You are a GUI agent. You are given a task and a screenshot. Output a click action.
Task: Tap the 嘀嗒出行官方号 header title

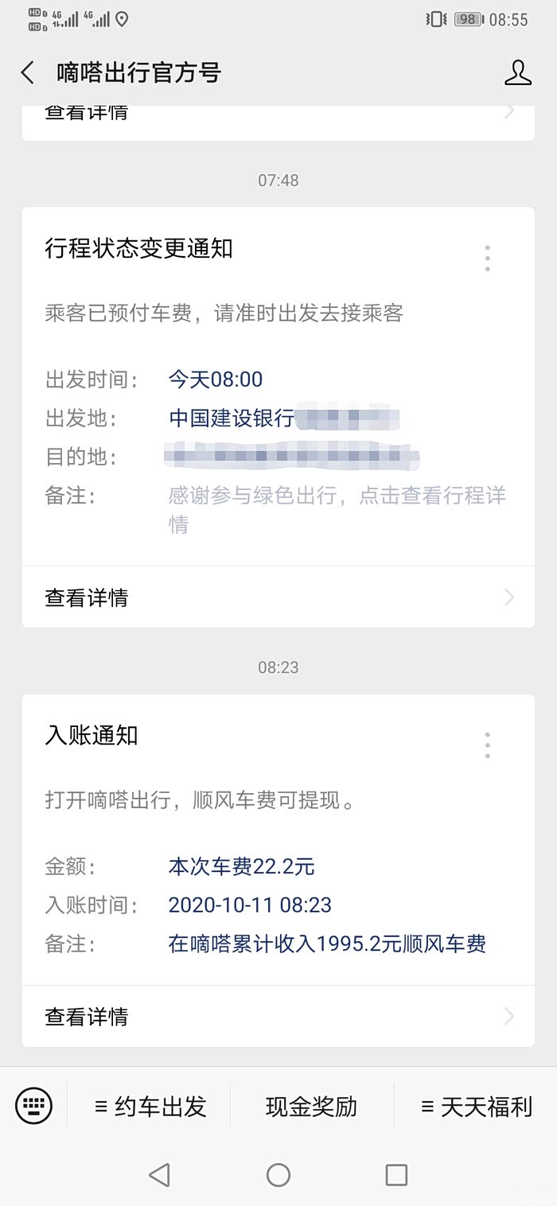[x=138, y=73]
